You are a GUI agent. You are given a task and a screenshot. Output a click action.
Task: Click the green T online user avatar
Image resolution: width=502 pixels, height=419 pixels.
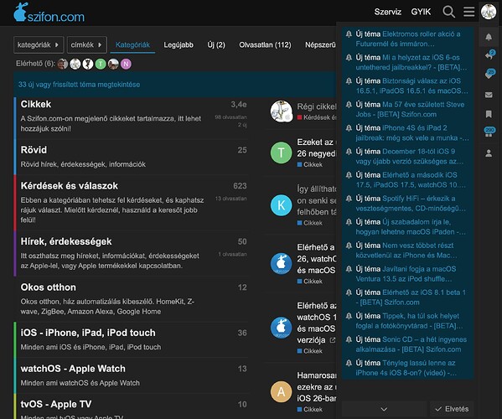click(x=101, y=64)
